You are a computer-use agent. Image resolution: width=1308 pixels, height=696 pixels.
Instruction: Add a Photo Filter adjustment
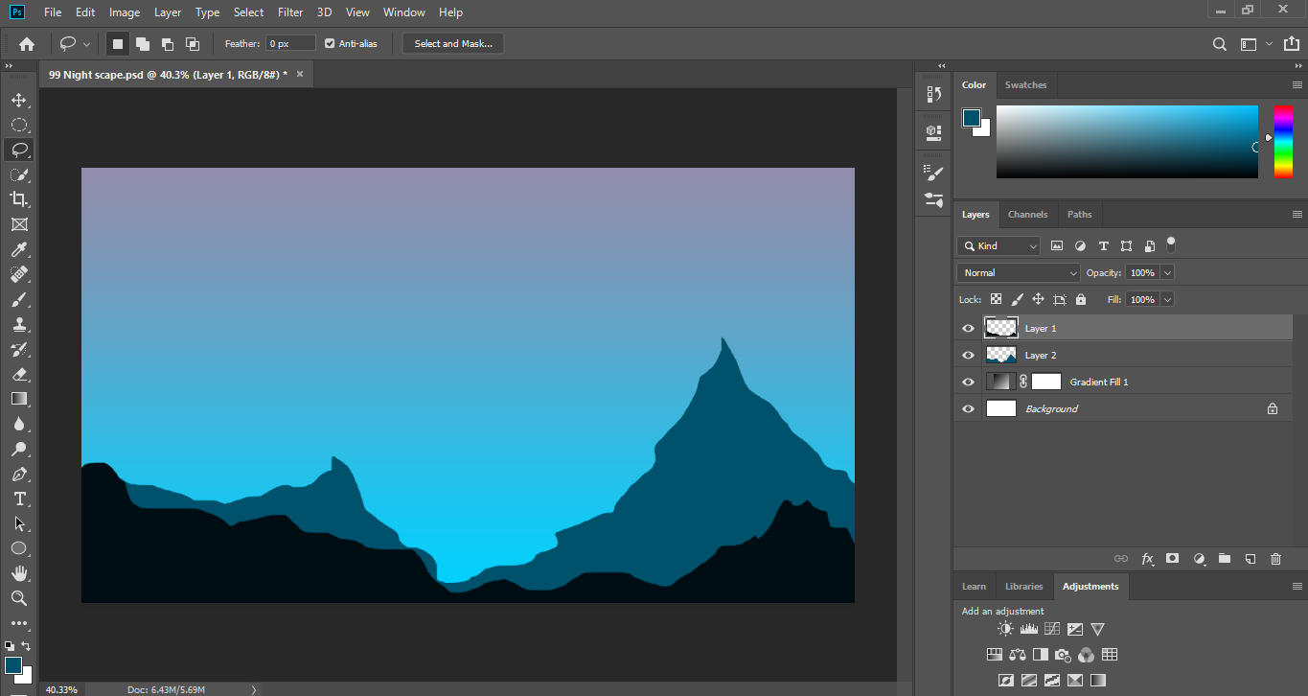click(x=1064, y=655)
